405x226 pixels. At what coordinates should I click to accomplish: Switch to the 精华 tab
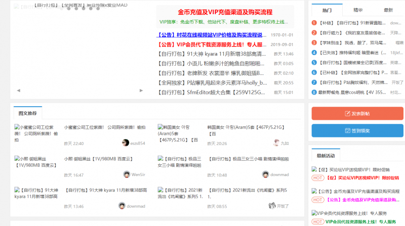point(357,10)
